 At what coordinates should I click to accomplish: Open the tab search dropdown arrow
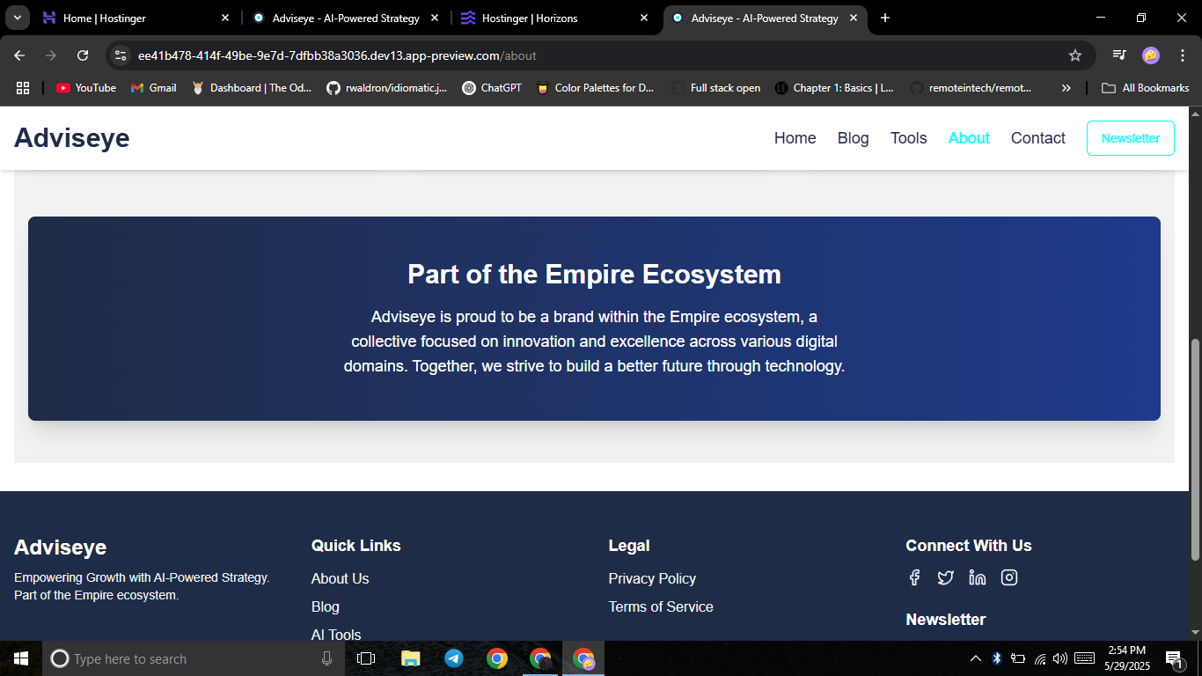(17, 18)
